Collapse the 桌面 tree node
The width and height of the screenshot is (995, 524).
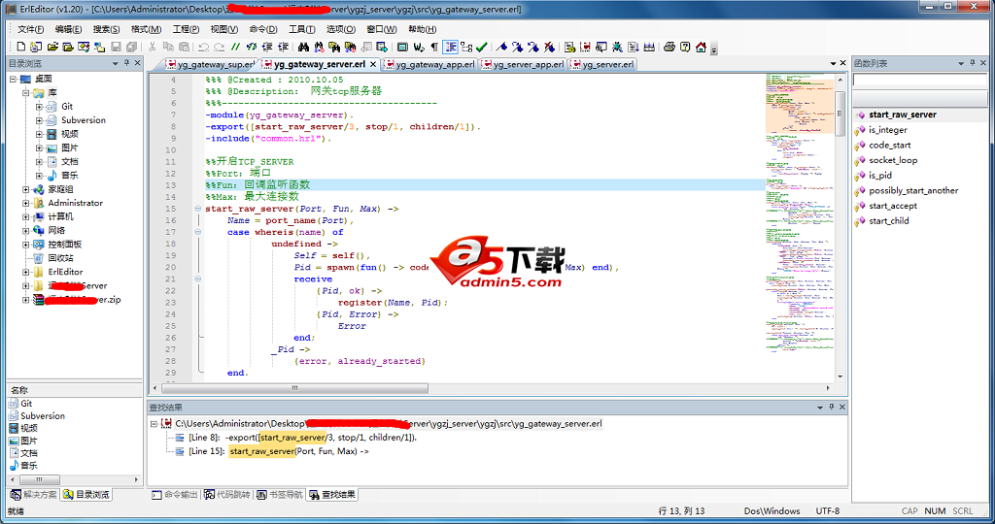click(x=13, y=80)
